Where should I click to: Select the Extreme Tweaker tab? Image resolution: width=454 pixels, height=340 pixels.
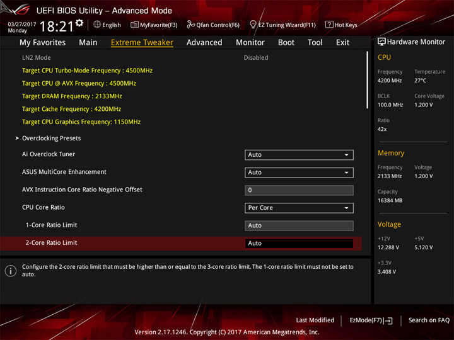coord(142,43)
